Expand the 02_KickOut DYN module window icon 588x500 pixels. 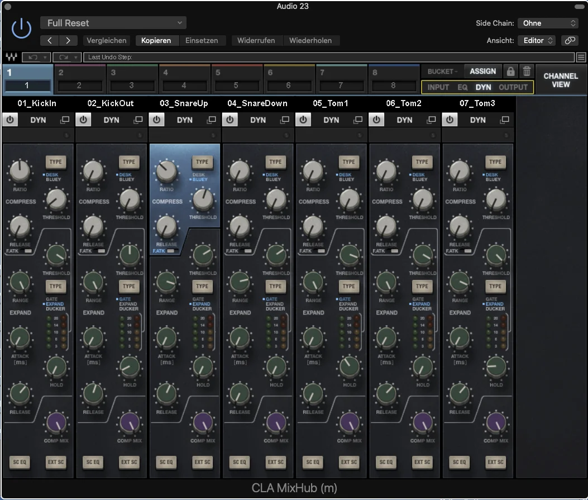coord(138,120)
